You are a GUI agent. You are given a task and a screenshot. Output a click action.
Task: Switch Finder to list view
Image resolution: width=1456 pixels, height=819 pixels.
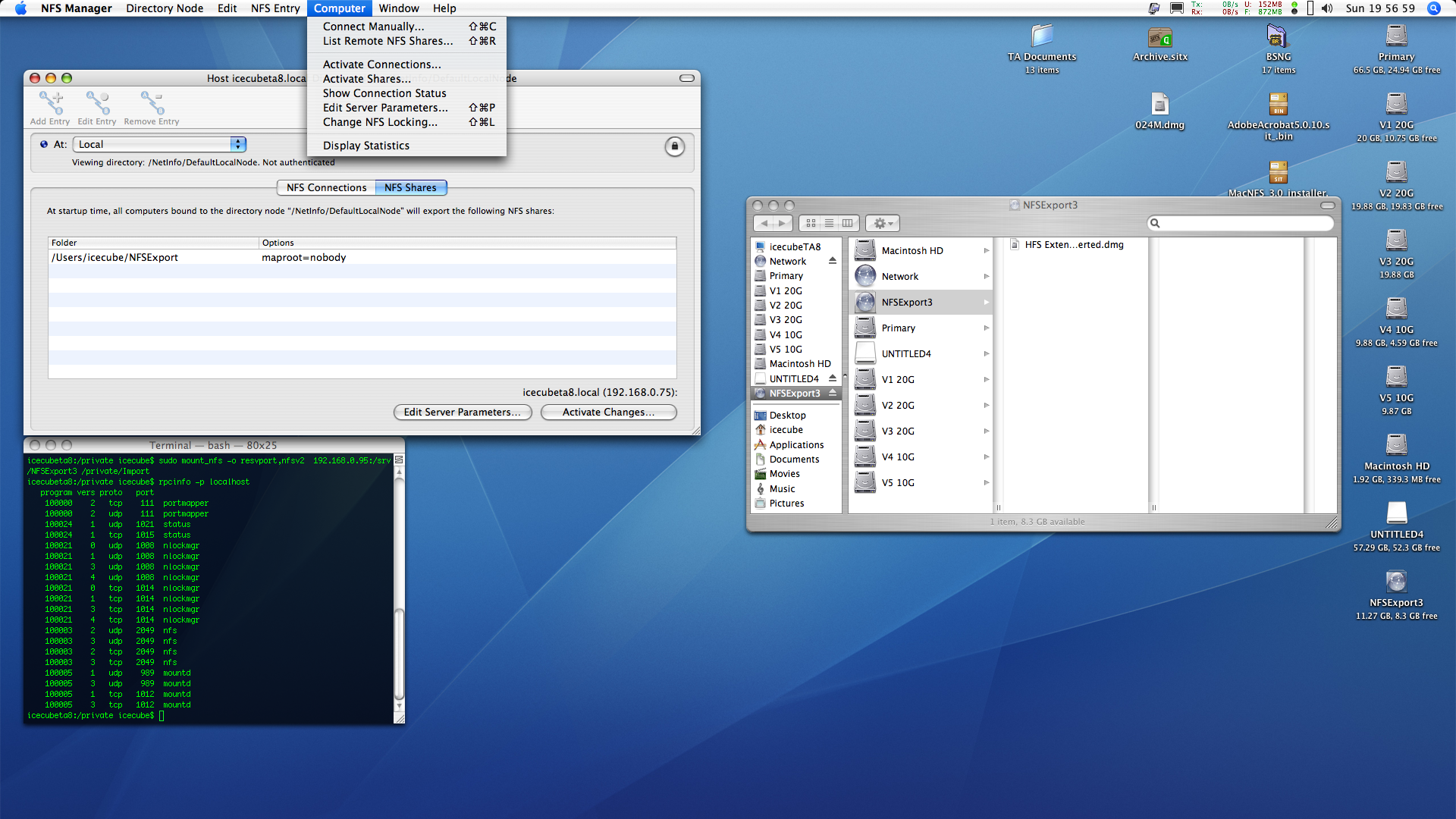point(830,223)
